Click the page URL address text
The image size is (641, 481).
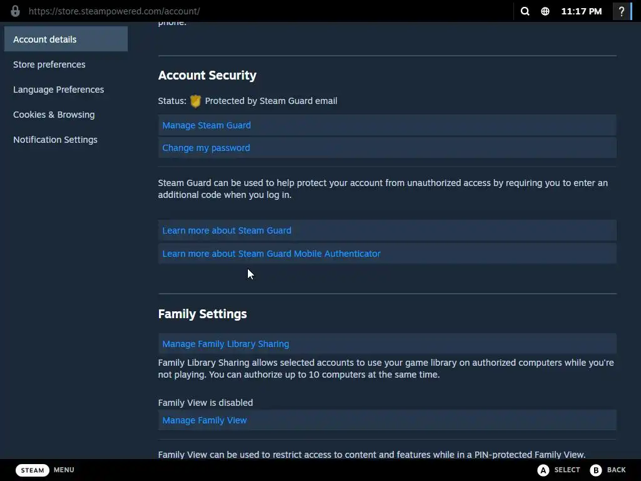(x=114, y=11)
